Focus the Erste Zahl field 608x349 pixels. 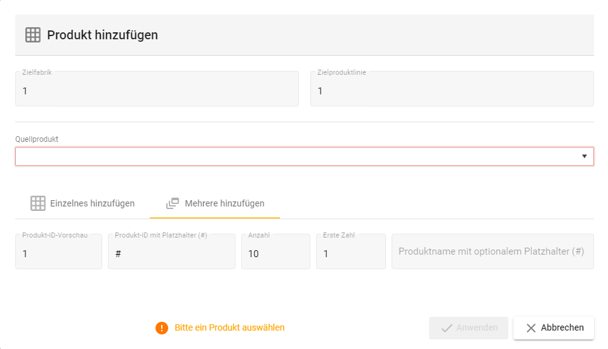(x=350, y=253)
